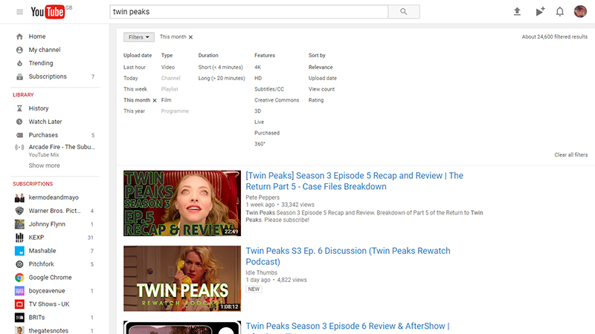Click the BRITs channel icon
Viewport: 595px width, 334px height.
(x=20, y=318)
